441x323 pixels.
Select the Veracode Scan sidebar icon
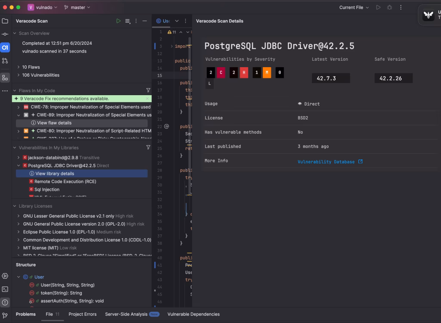pyautogui.click(x=5, y=47)
